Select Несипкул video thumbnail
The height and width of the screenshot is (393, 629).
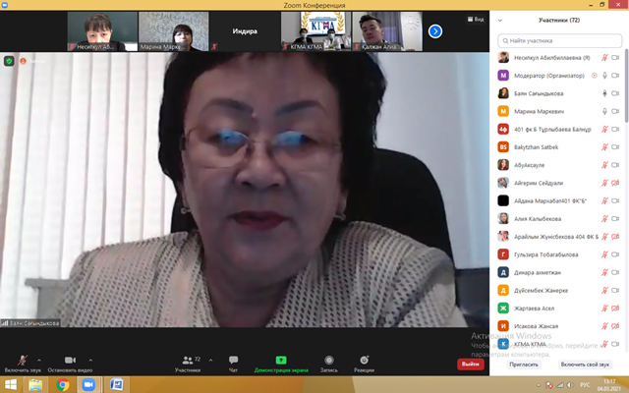pyautogui.click(x=102, y=31)
